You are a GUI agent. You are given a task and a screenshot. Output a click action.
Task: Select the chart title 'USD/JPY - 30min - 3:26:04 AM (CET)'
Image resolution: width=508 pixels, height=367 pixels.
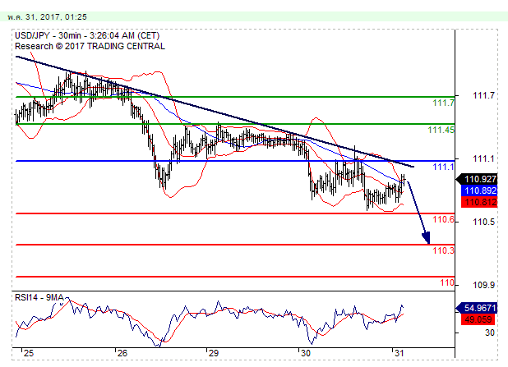[87, 35]
